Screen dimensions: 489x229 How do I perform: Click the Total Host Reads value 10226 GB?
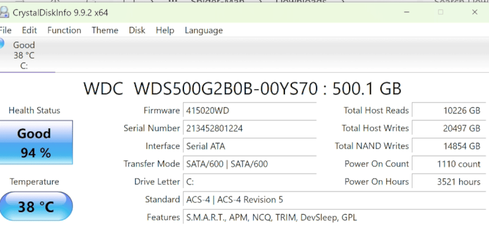point(449,110)
